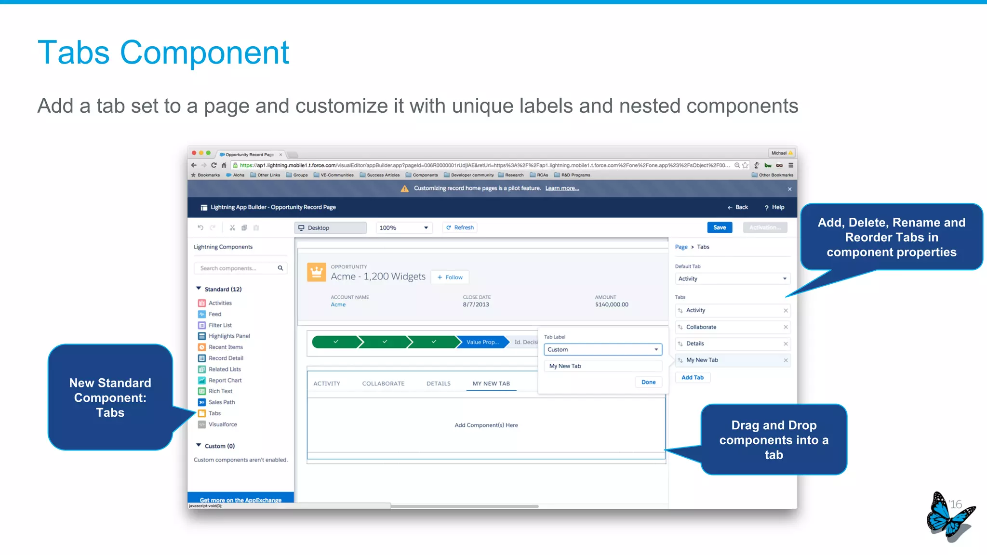
Task: Click the Add Component(s) Here drop area
Action: [x=486, y=425]
